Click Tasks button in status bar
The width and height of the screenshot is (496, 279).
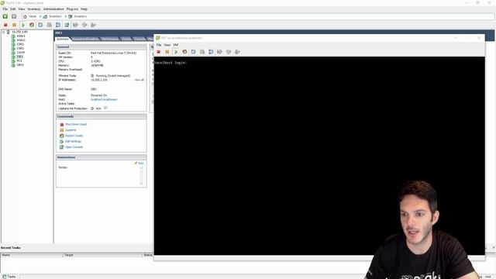(x=9, y=277)
